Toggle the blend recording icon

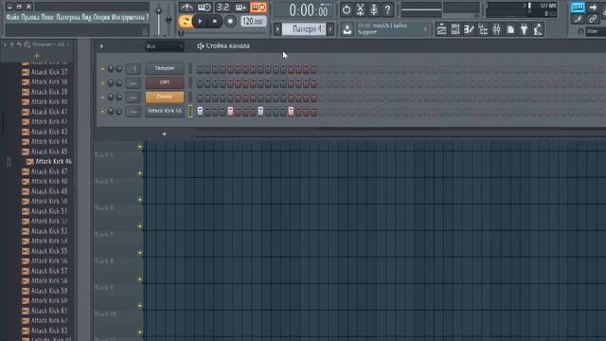241,8
